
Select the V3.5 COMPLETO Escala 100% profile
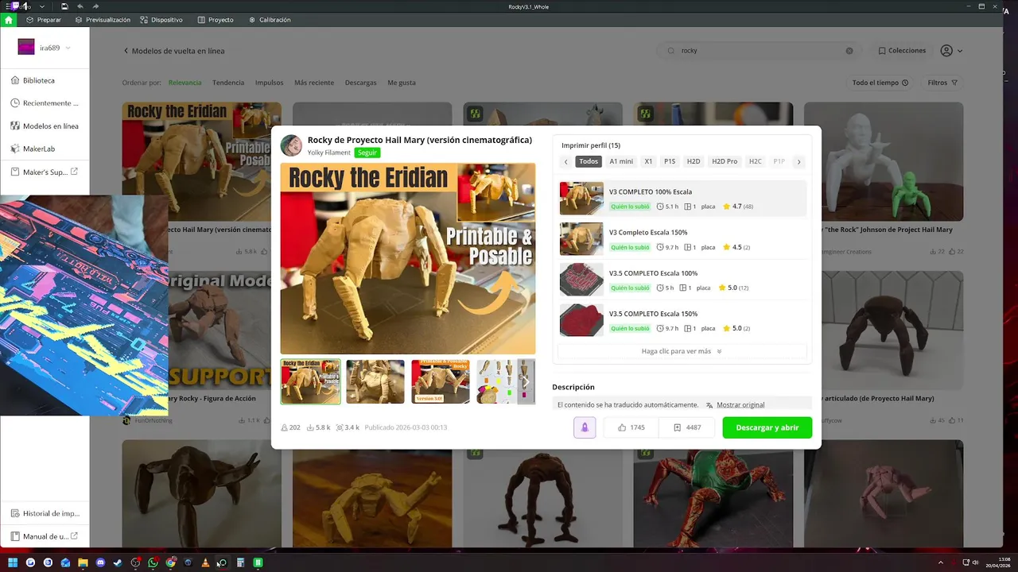coord(682,280)
